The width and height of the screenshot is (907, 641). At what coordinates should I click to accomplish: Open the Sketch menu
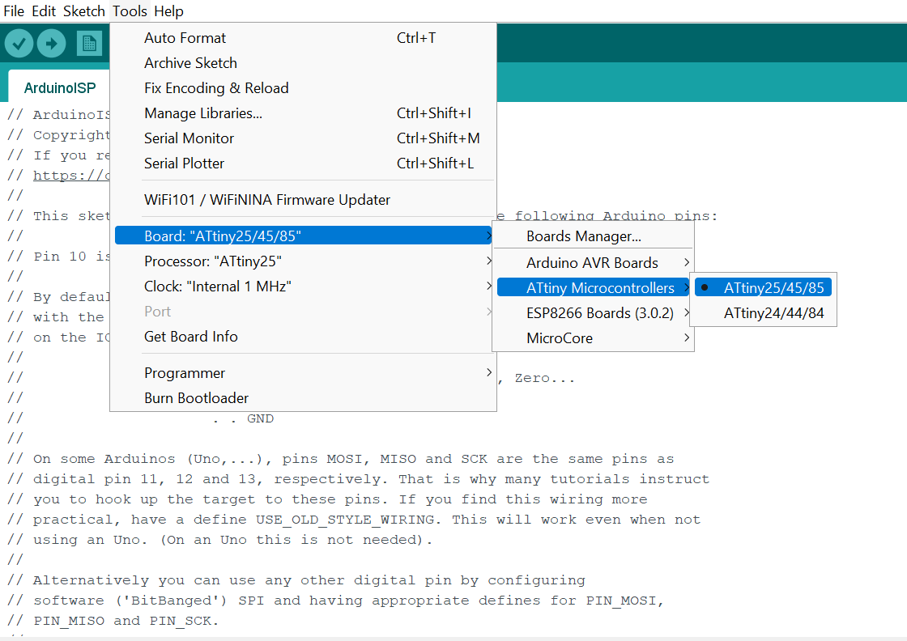coord(84,11)
